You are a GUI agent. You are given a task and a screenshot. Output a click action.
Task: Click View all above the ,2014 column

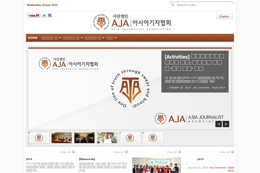[x=224, y=152]
